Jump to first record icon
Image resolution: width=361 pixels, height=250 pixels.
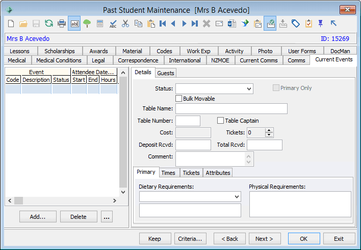point(163,24)
